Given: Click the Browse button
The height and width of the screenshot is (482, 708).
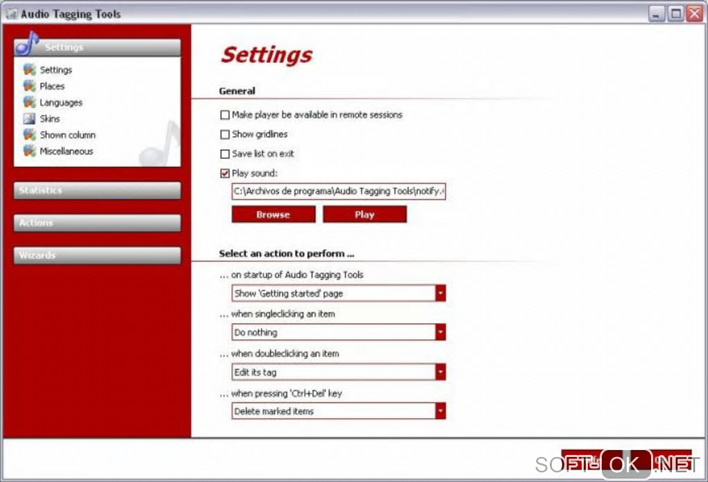Looking at the screenshot, I should pyautogui.click(x=273, y=214).
